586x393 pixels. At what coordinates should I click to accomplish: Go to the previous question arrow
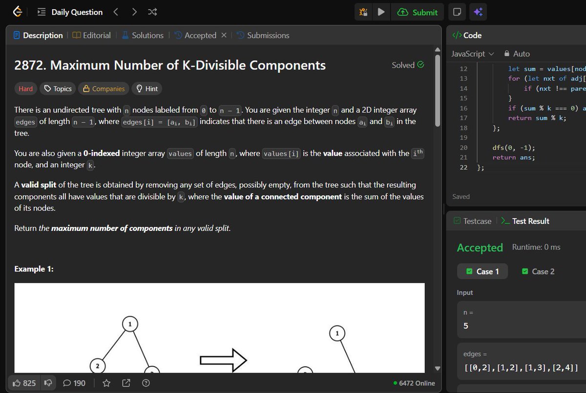point(116,12)
